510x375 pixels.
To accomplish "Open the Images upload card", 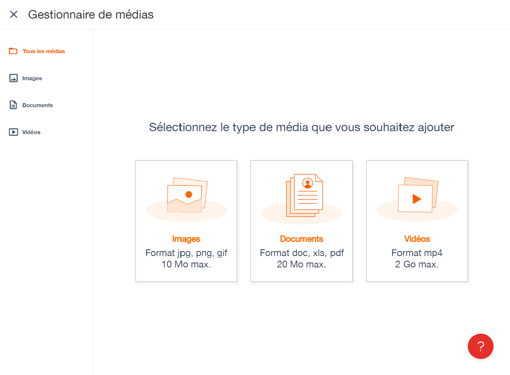I will point(186,221).
